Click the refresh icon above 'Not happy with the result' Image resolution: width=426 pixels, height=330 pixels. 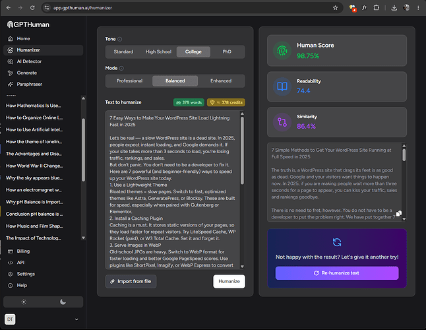pos(337,242)
